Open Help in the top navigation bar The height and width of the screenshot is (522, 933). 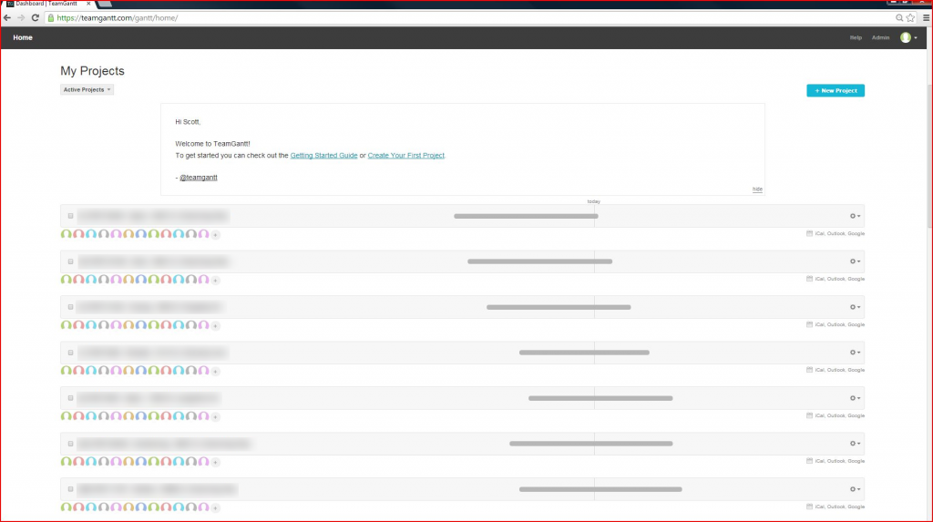pos(856,37)
